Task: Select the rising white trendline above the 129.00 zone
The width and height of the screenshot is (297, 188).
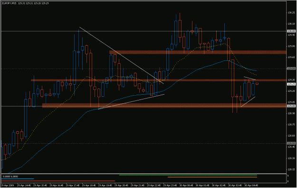Action: 131,102
